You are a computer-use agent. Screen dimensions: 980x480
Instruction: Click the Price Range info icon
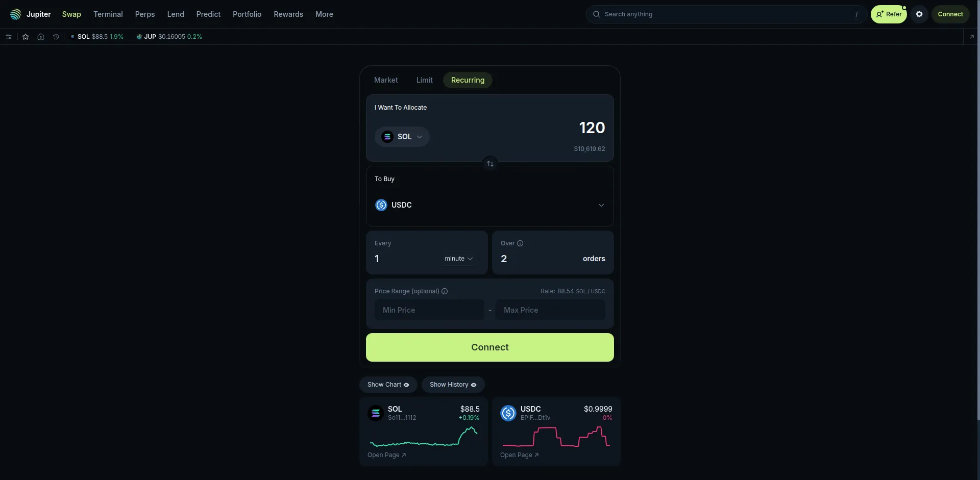[445, 291]
